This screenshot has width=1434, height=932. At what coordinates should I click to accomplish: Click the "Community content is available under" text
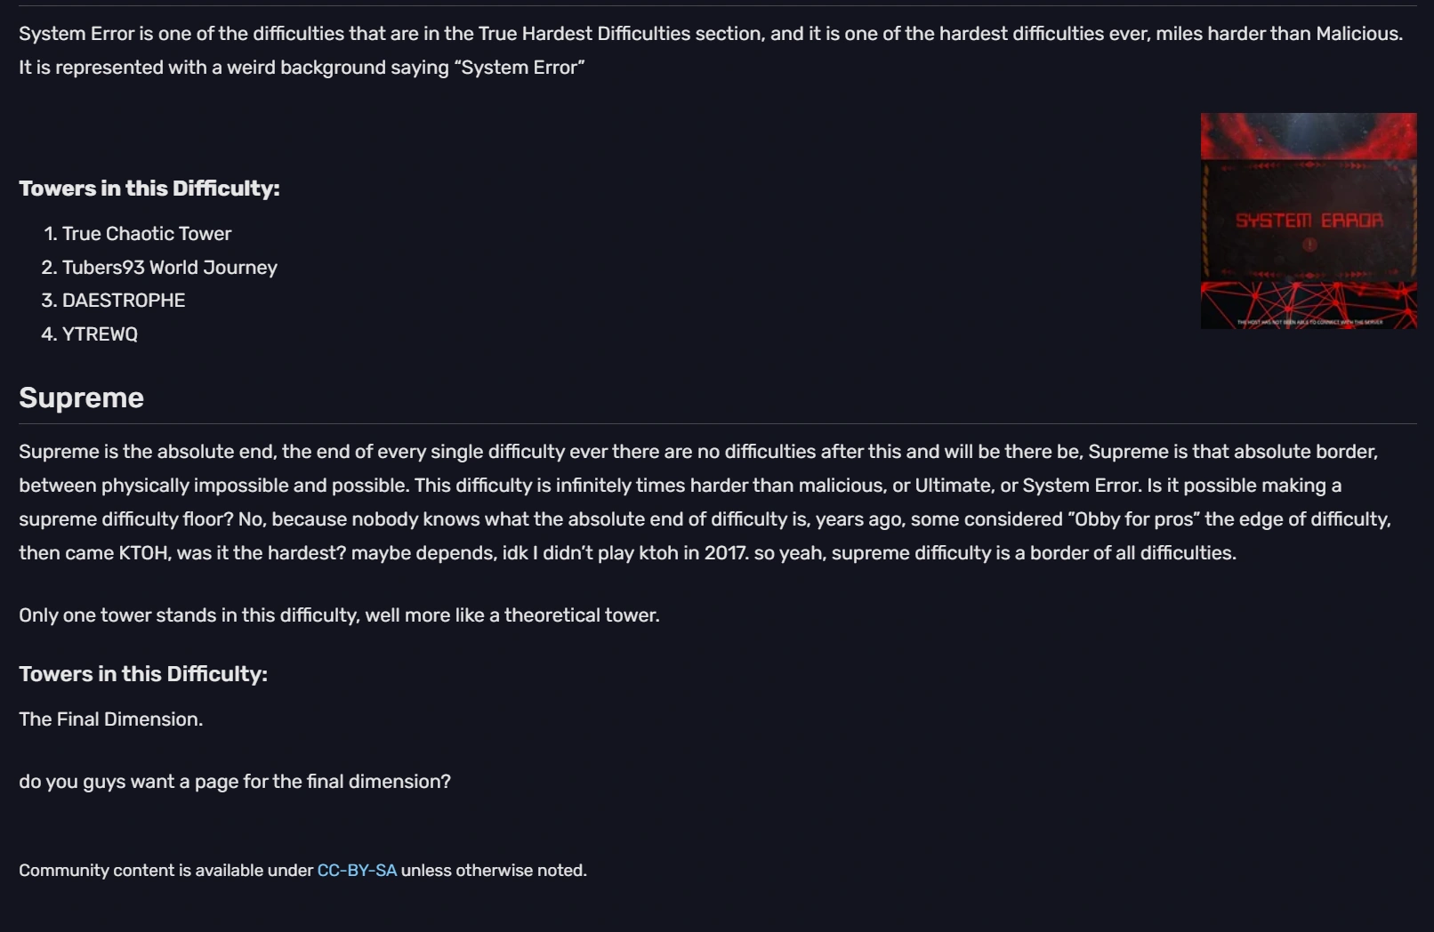coord(166,871)
